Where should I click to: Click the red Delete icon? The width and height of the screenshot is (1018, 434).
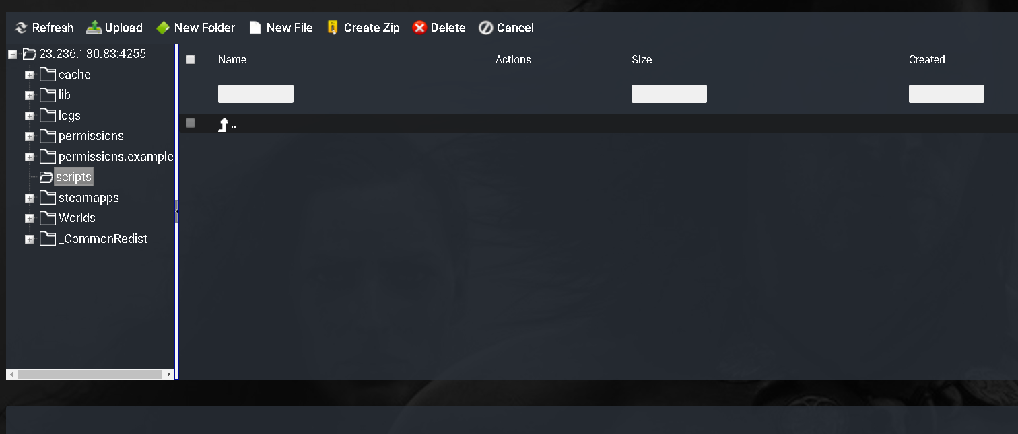pos(419,28)
